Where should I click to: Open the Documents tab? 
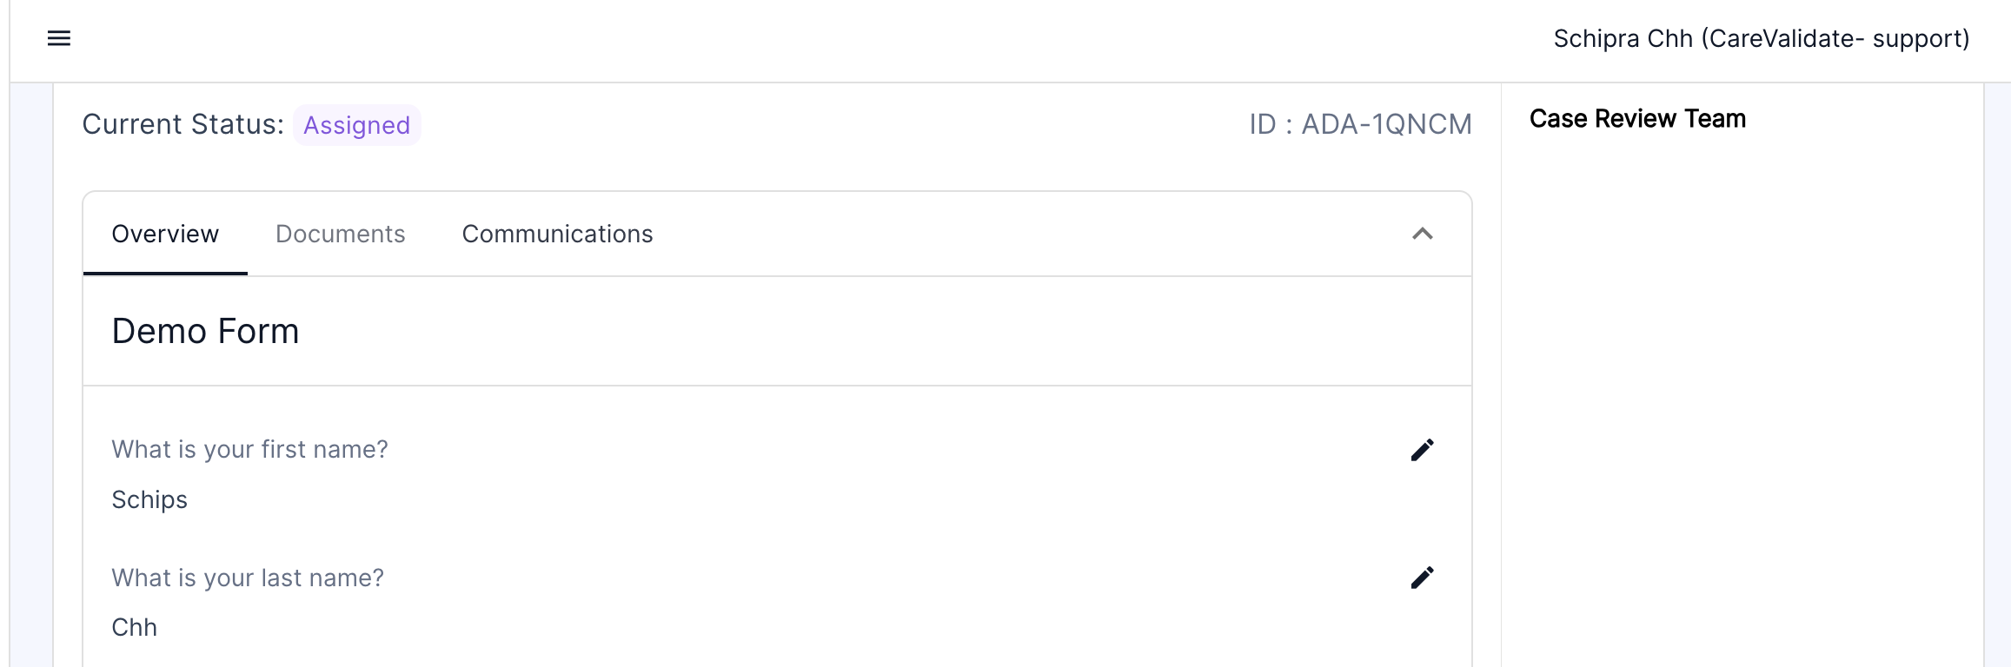click(x=341, y=234)
